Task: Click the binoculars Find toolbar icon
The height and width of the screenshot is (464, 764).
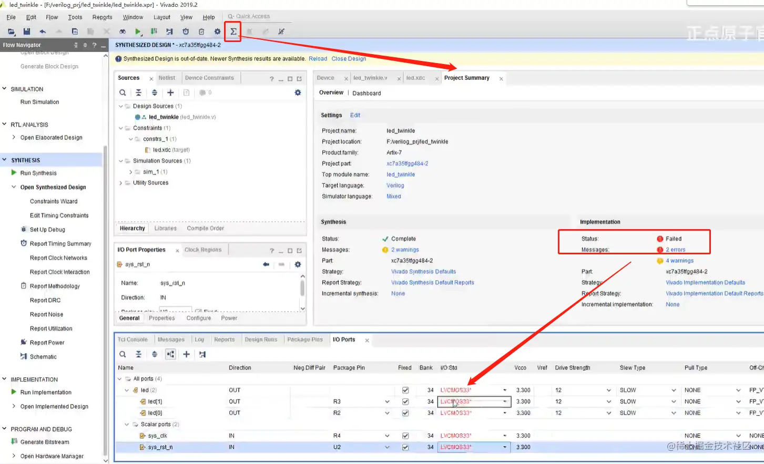Action: click(122, 32)
